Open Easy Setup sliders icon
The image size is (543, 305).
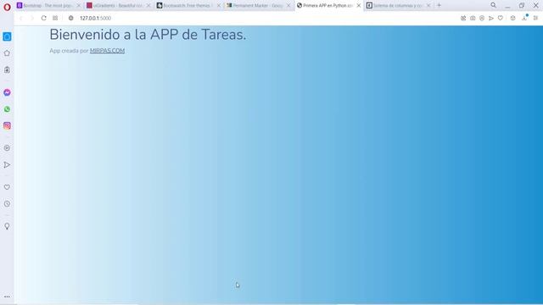point(535,18)
